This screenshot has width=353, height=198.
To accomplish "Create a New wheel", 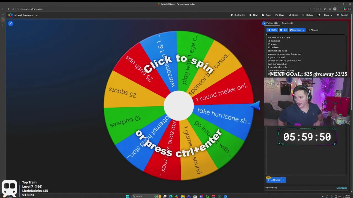I will [253, 15].
